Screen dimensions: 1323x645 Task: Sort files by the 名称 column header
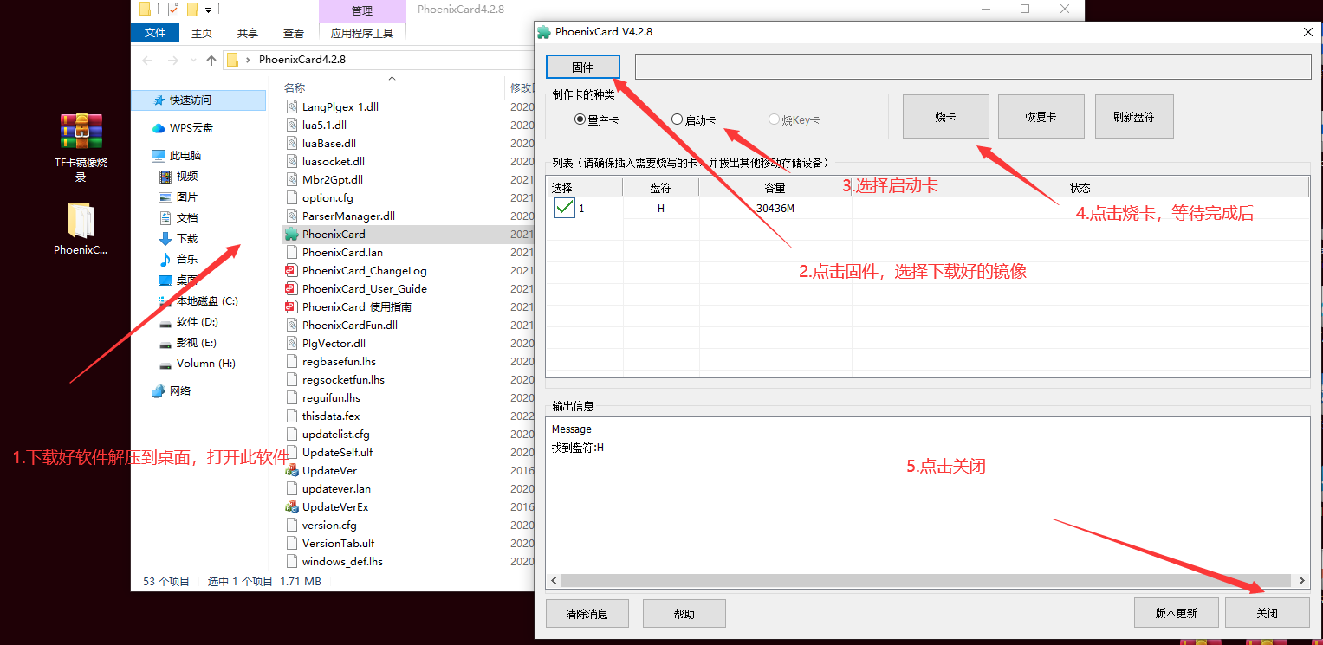(295, 87)
